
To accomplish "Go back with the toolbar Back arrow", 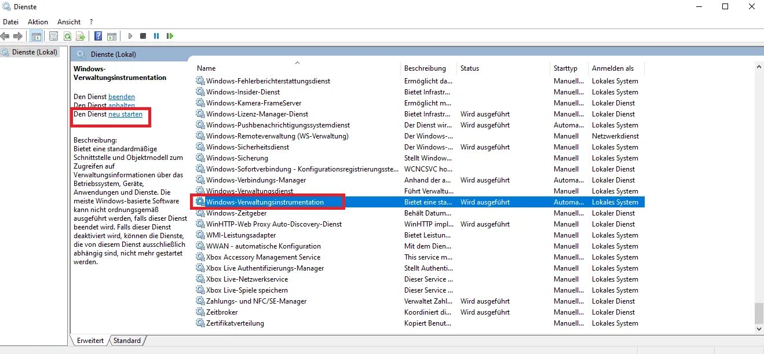I will click(5, 36).
